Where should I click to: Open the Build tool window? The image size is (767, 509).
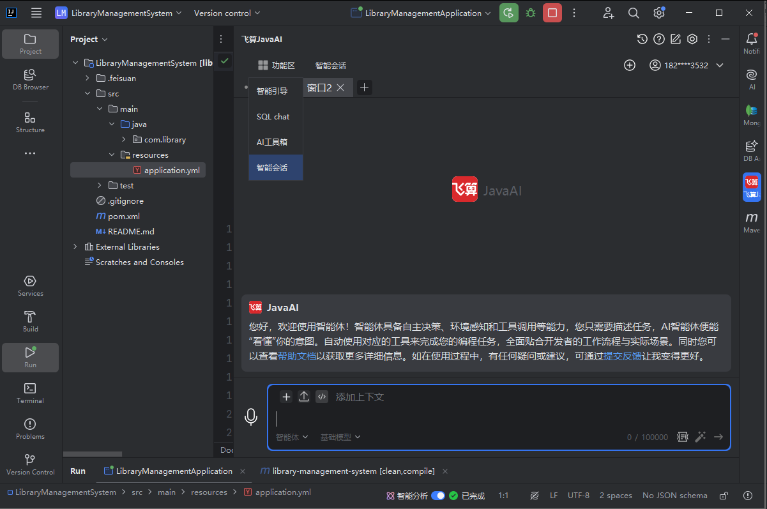(x=30, y=321)
